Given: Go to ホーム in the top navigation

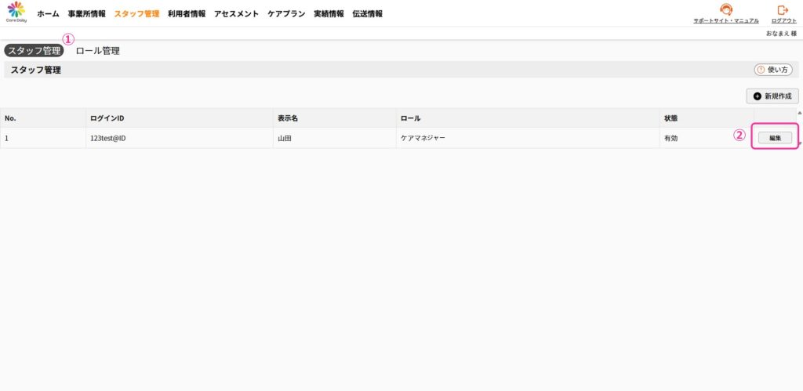Looking at the screenshot, I should click(x=48, y=14).
